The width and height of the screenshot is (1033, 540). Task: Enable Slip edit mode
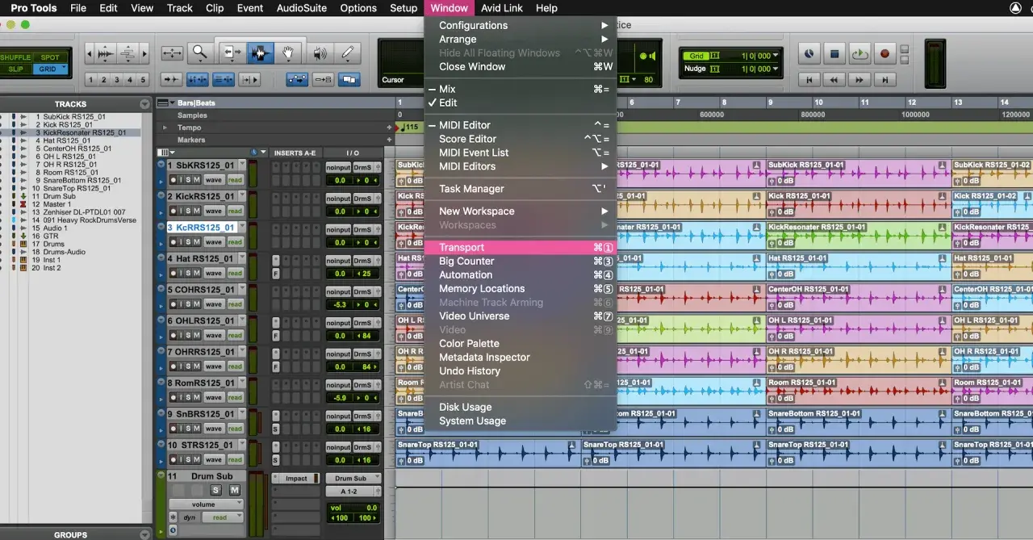tap(15, 69)
